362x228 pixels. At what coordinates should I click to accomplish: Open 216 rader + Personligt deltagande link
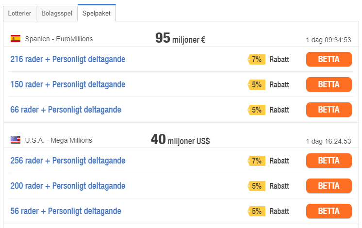pos(68,59)
